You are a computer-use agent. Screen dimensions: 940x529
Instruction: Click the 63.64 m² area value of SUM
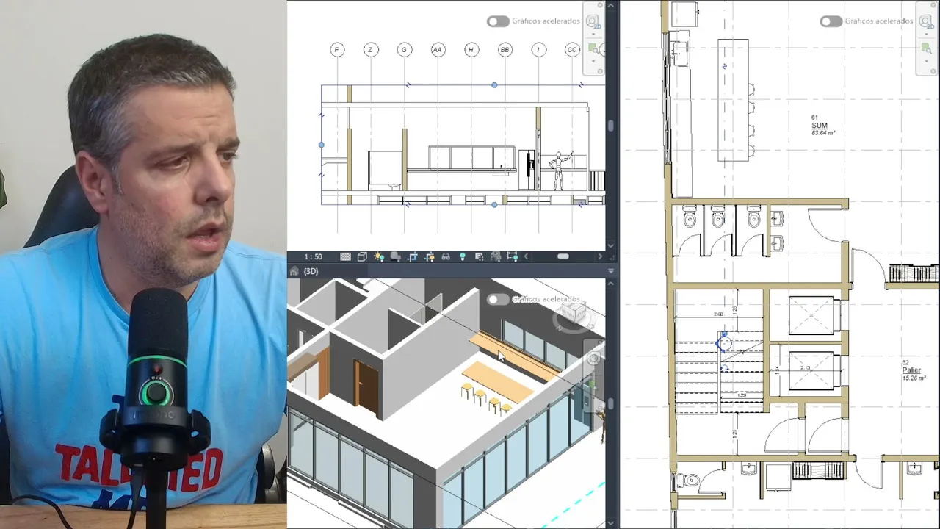[x=823, y=133]
